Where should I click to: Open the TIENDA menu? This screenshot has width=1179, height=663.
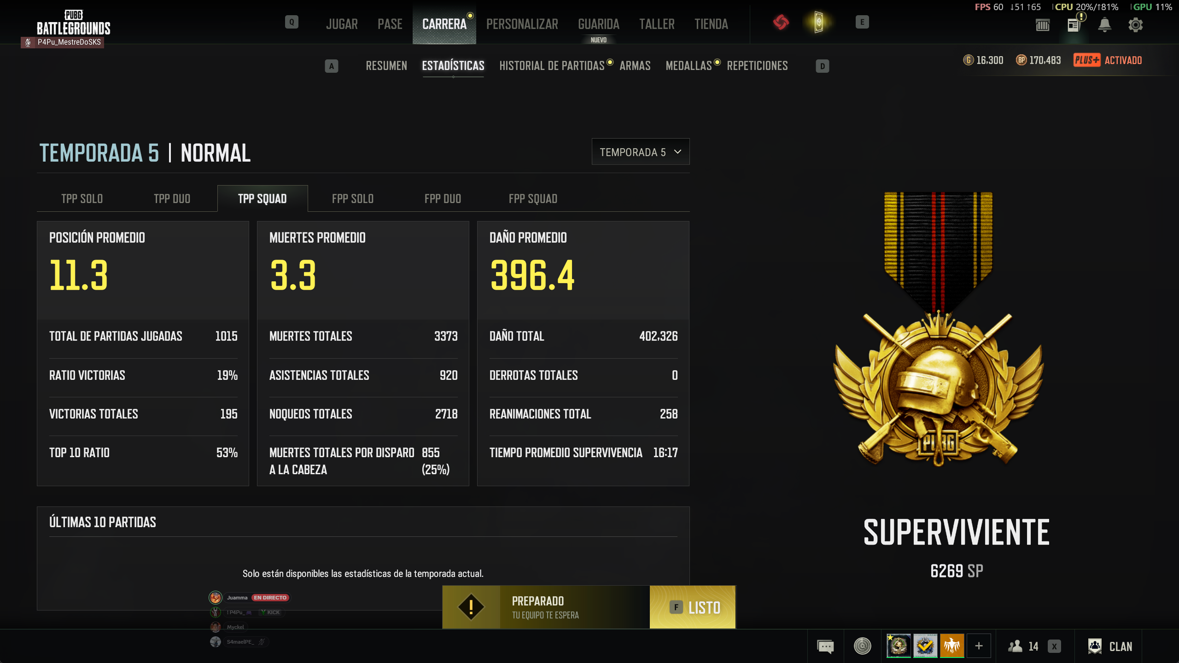[711, 24]
